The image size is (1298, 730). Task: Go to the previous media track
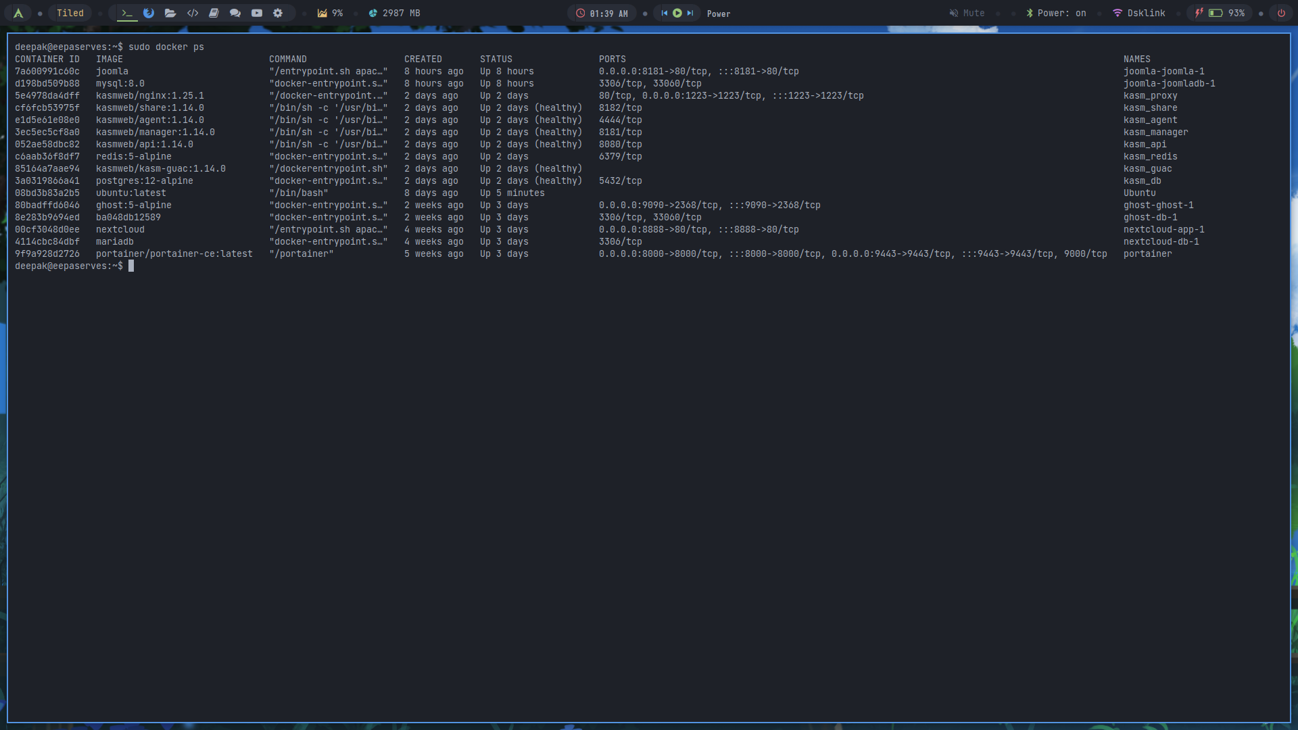point(665,13)
